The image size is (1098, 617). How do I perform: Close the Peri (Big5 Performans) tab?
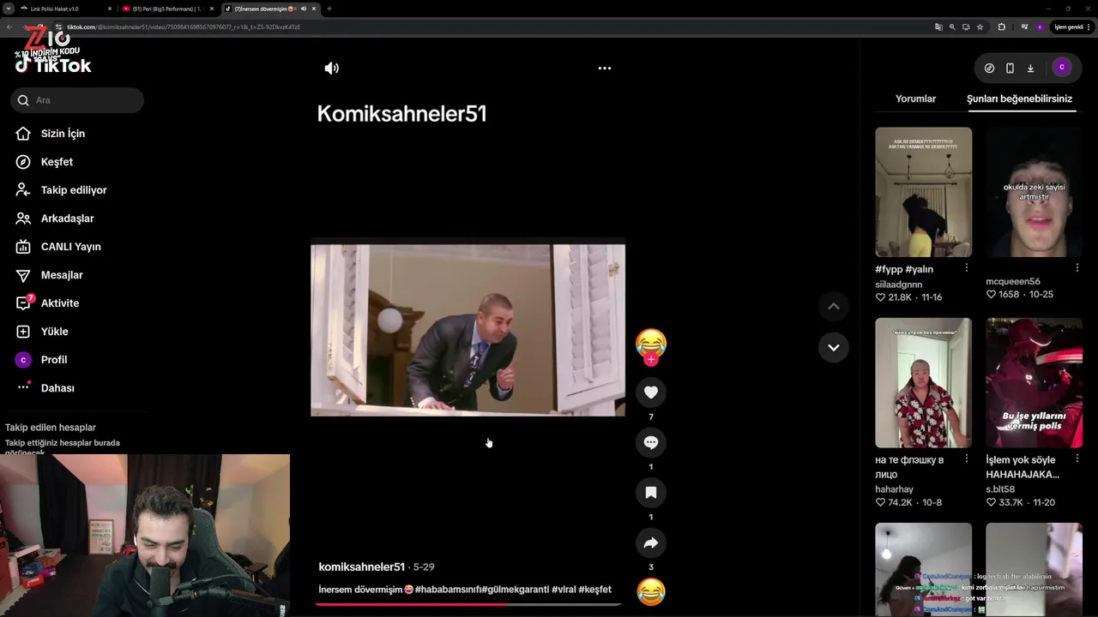212,9
